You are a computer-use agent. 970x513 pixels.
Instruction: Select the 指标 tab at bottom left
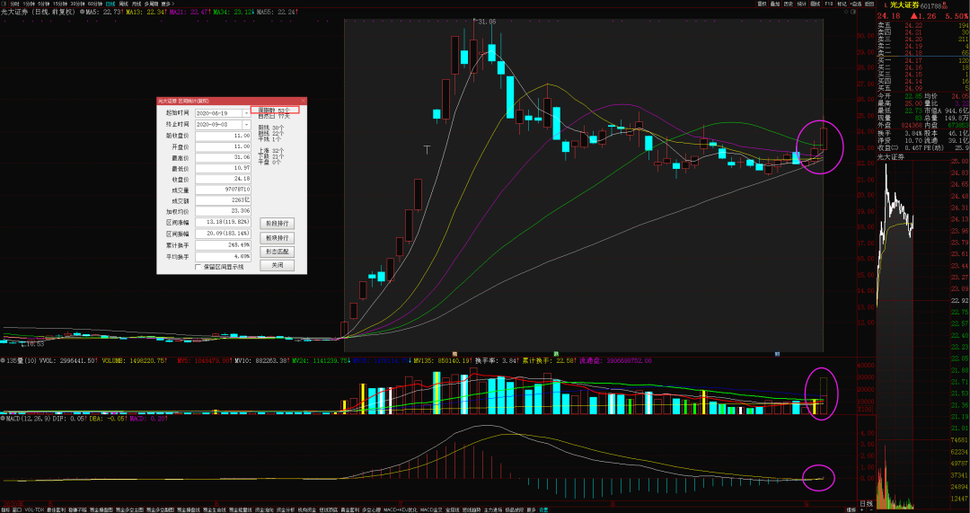coord(5,510)
